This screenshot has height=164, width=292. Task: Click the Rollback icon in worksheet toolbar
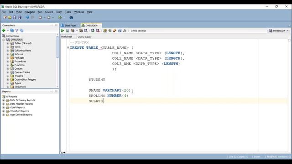pos(98,31)
